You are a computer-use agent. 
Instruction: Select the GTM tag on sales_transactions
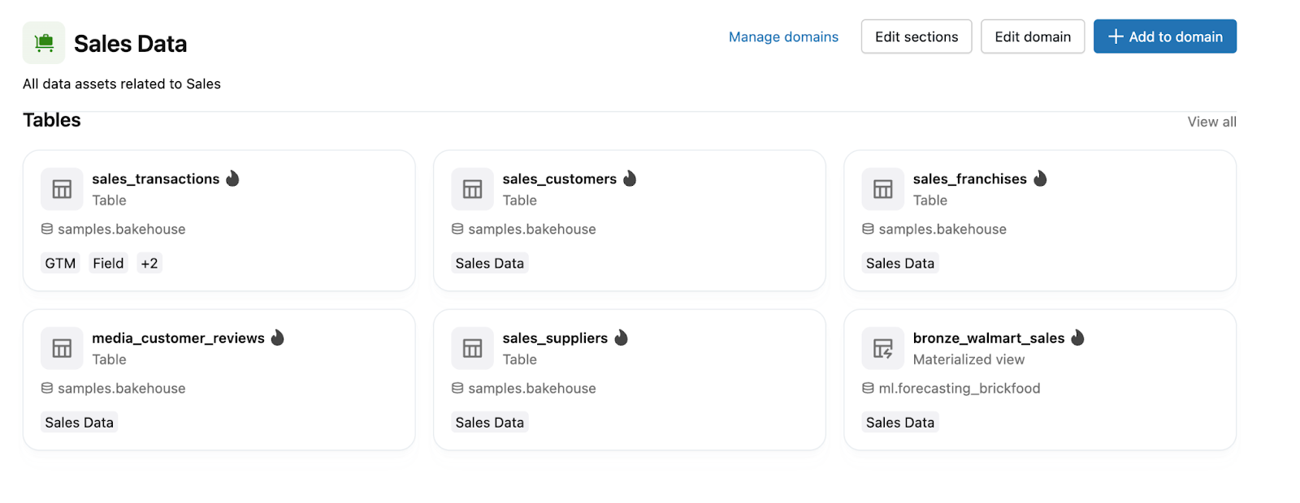click(60, 263)
